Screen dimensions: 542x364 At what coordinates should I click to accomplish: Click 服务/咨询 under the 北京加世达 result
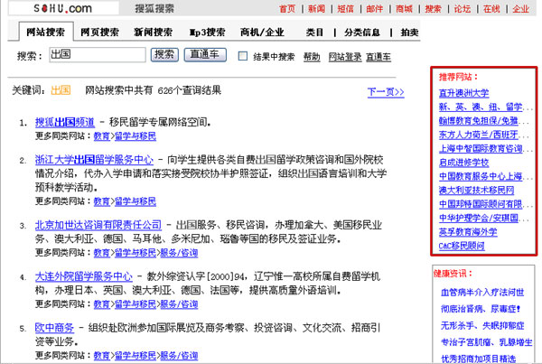click(179, 253)
